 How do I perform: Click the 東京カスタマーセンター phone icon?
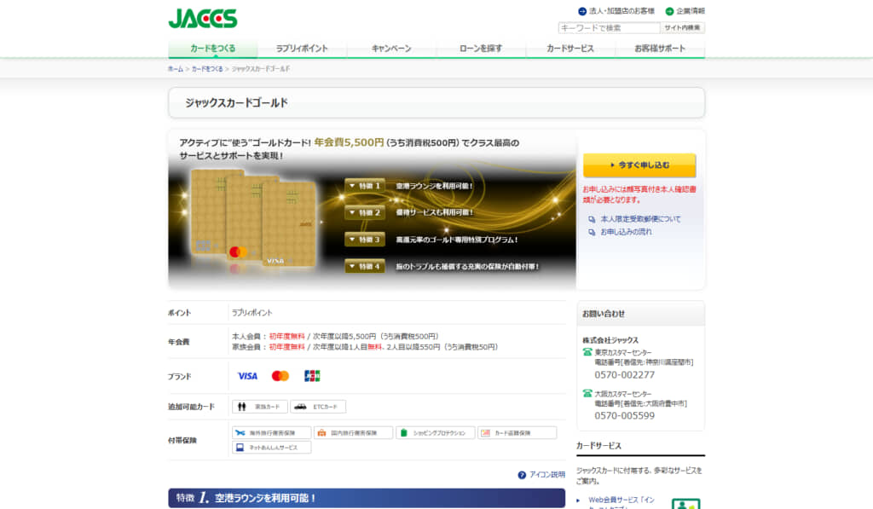pyautogui.click(x=587, y=352)
